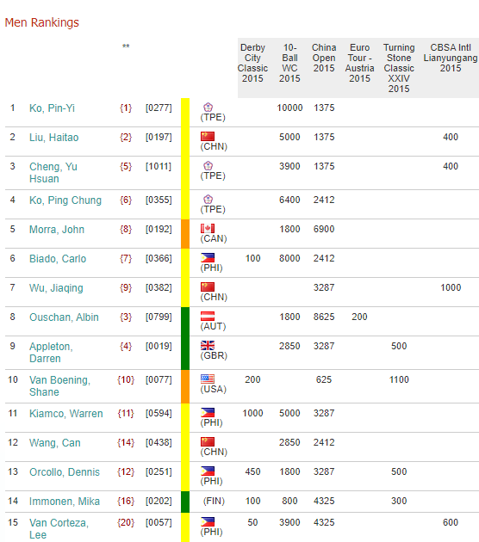Click the Chinese Taipei flag beside Ko, Pin-Yi
Image resolution: width=479 pixels, height=542 pixels.
click(x=208, y=107)
